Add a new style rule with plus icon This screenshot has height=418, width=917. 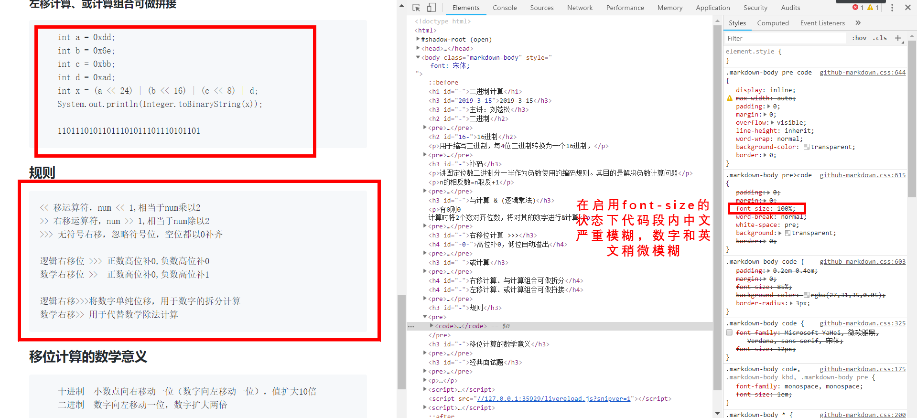click(x=898, y=38)
